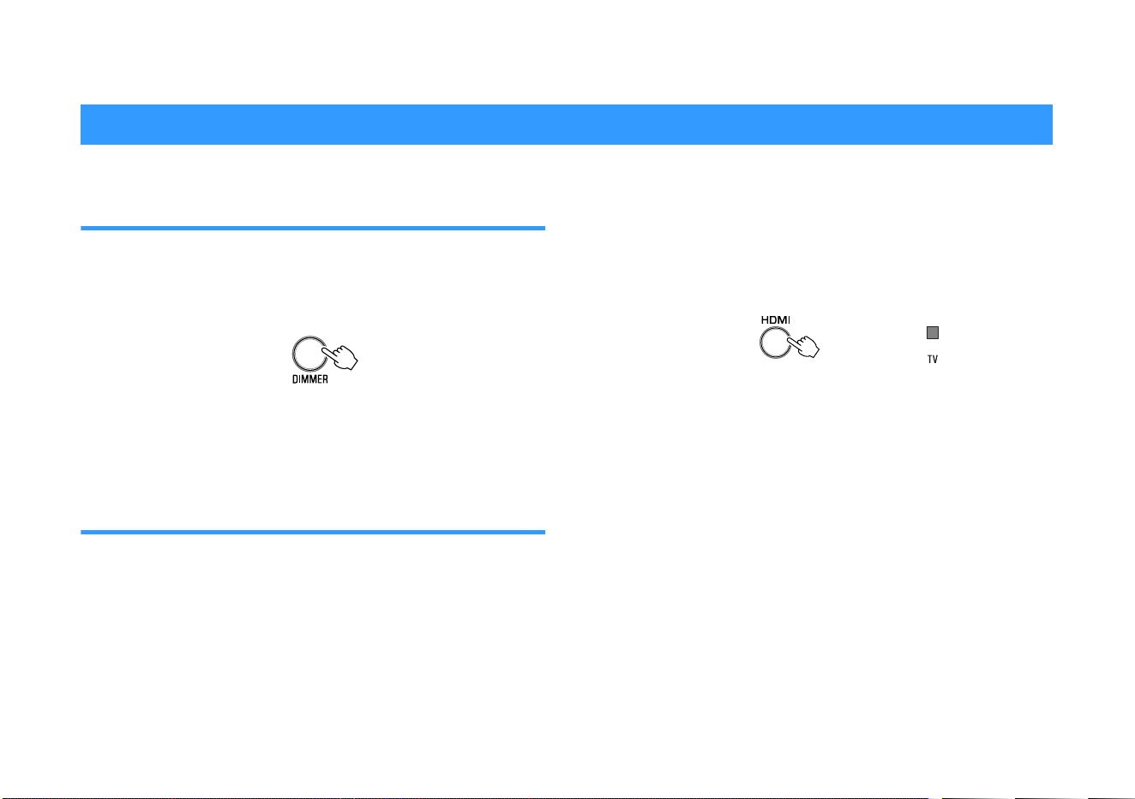The height and width of the screenshot is (799, 1135).
Task: Click the upper thin blue section divider
Action: 313,229
